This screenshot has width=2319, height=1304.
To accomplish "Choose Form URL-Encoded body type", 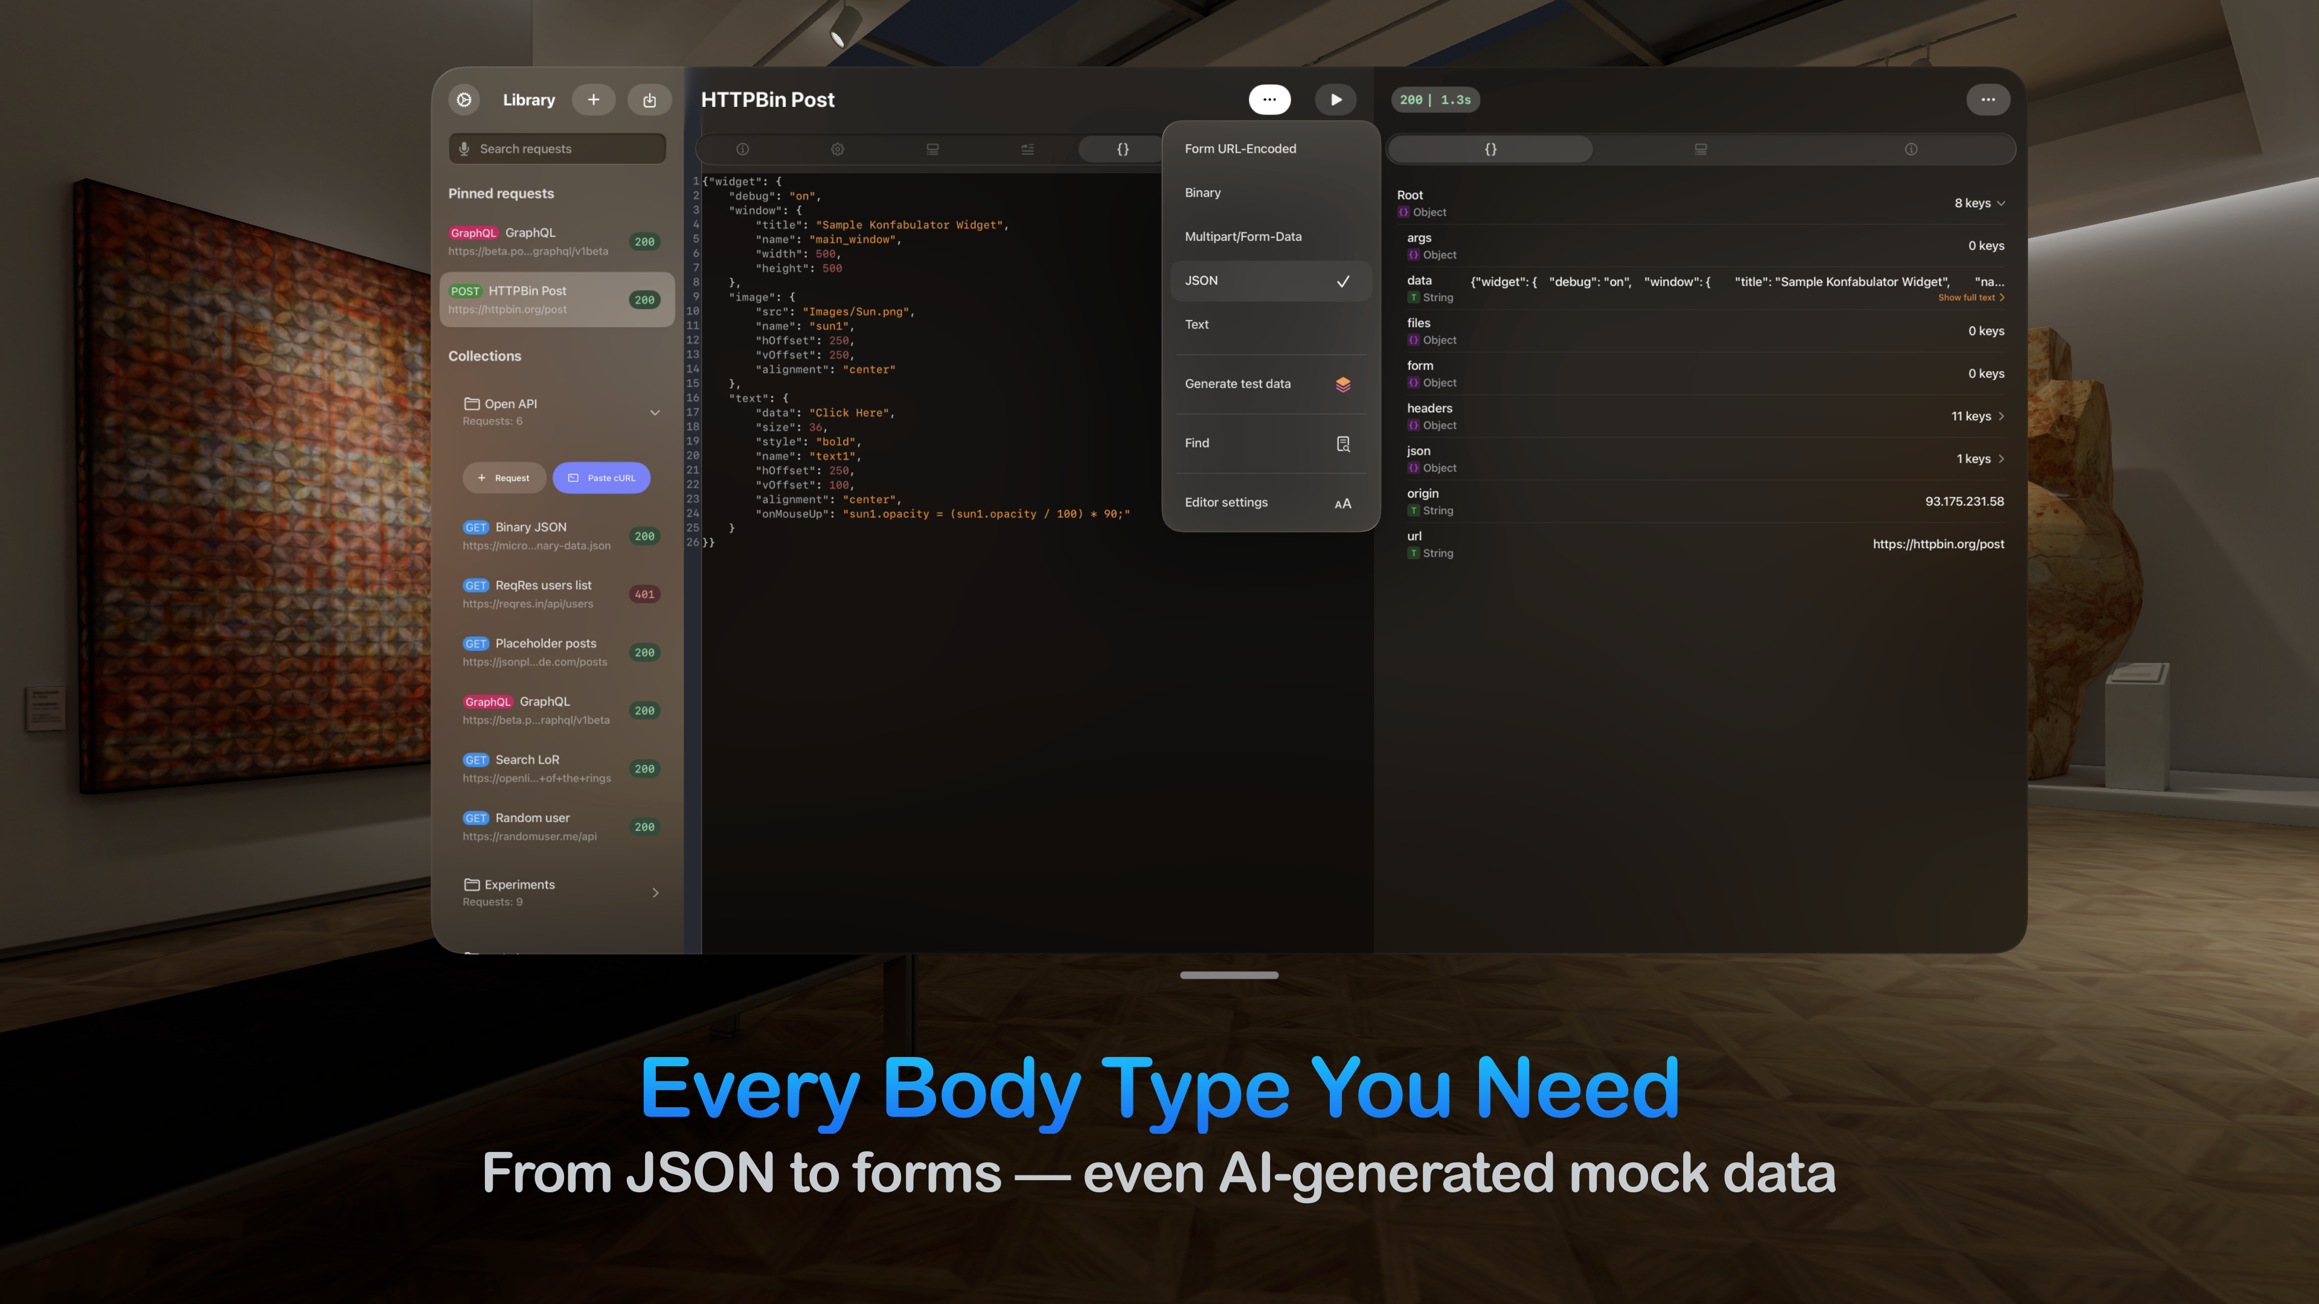I will tap(1270, 149).
